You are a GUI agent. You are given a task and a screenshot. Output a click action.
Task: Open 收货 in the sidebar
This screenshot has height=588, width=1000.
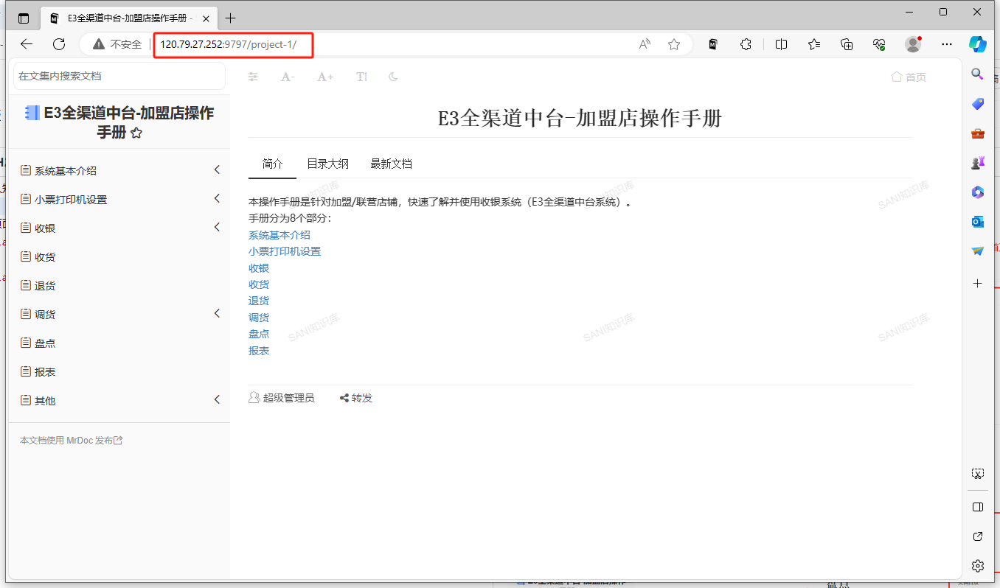click(x=45, y=257)
